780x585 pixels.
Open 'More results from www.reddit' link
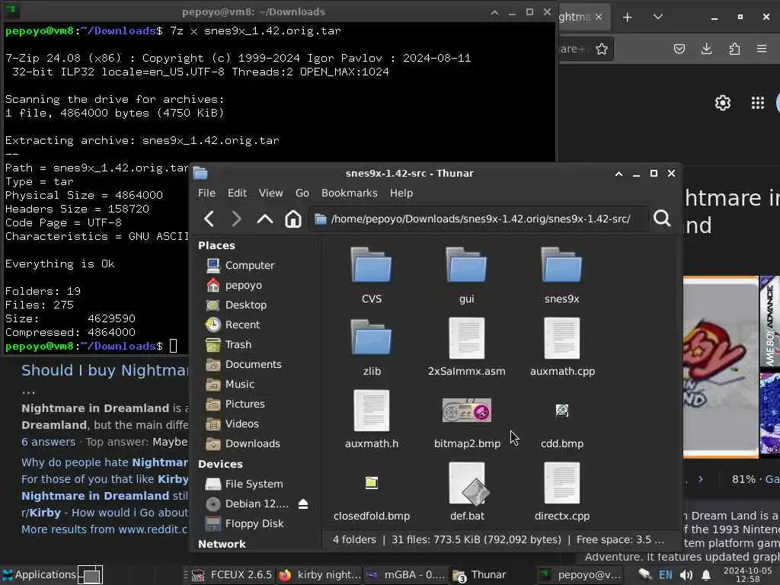point(104,530)
